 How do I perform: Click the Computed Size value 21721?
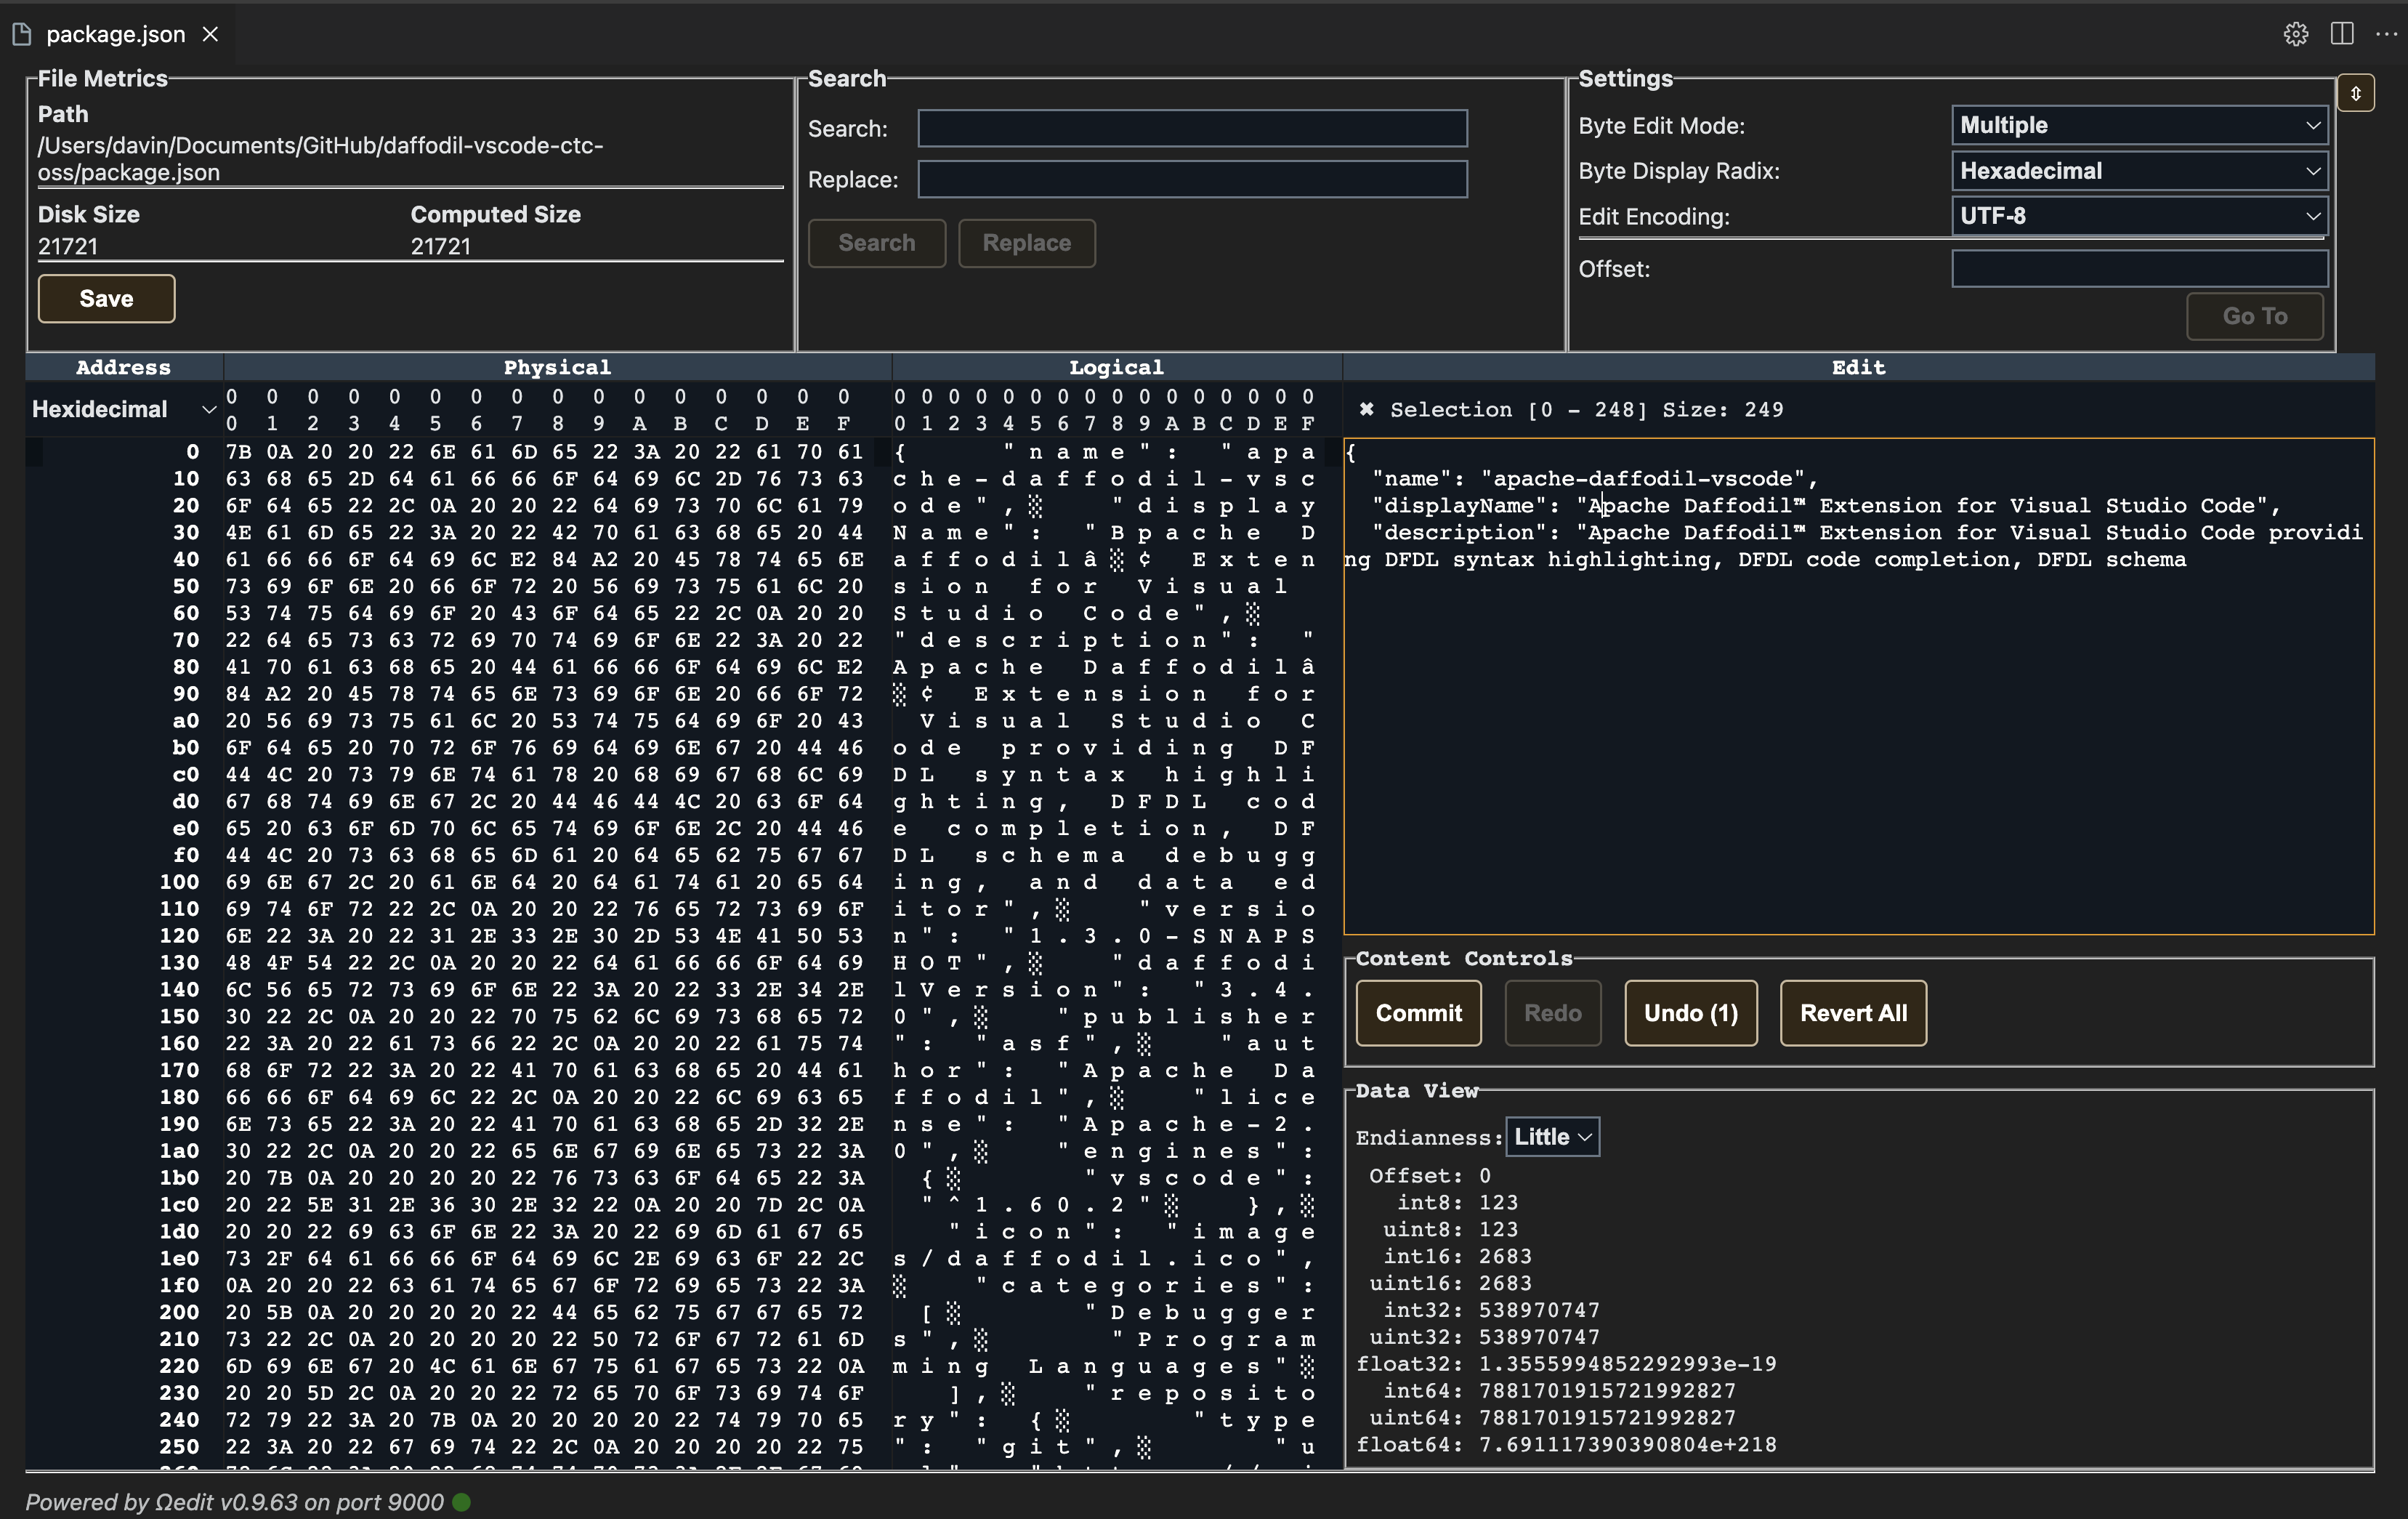pyautogui.click(x=441, y=246)
